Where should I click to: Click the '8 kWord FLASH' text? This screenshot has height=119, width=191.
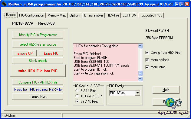point(157,30)
